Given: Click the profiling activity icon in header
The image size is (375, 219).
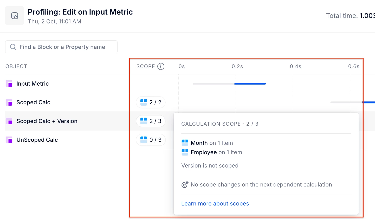Looking at the screenshot, I should (15, 16).
